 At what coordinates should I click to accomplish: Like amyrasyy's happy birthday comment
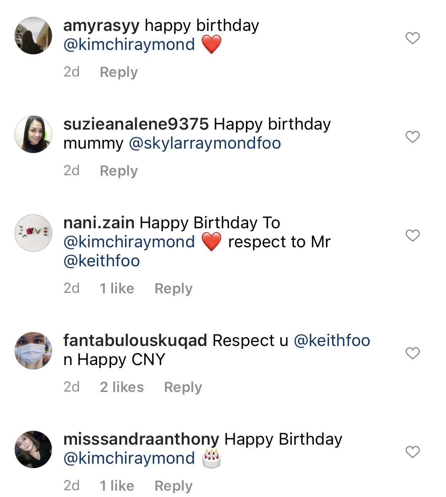[412, 38]
